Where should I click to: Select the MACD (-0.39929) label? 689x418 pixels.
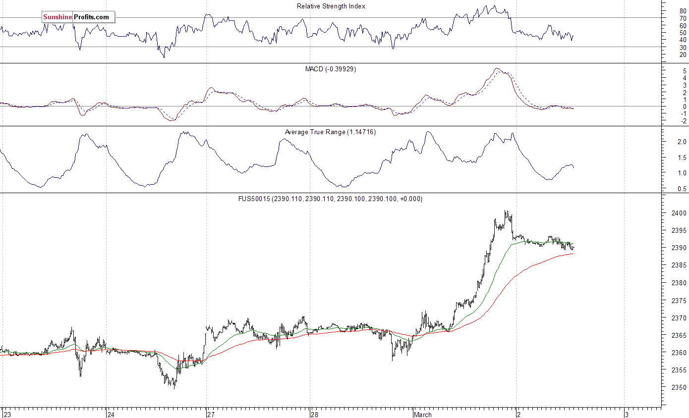point(330,69)
